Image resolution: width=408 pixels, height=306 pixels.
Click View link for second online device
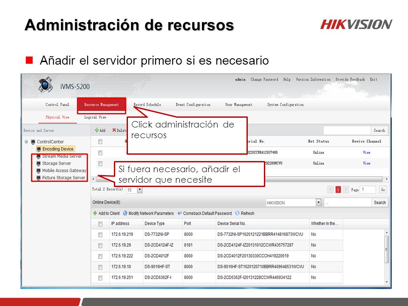(x=367, y=163)
